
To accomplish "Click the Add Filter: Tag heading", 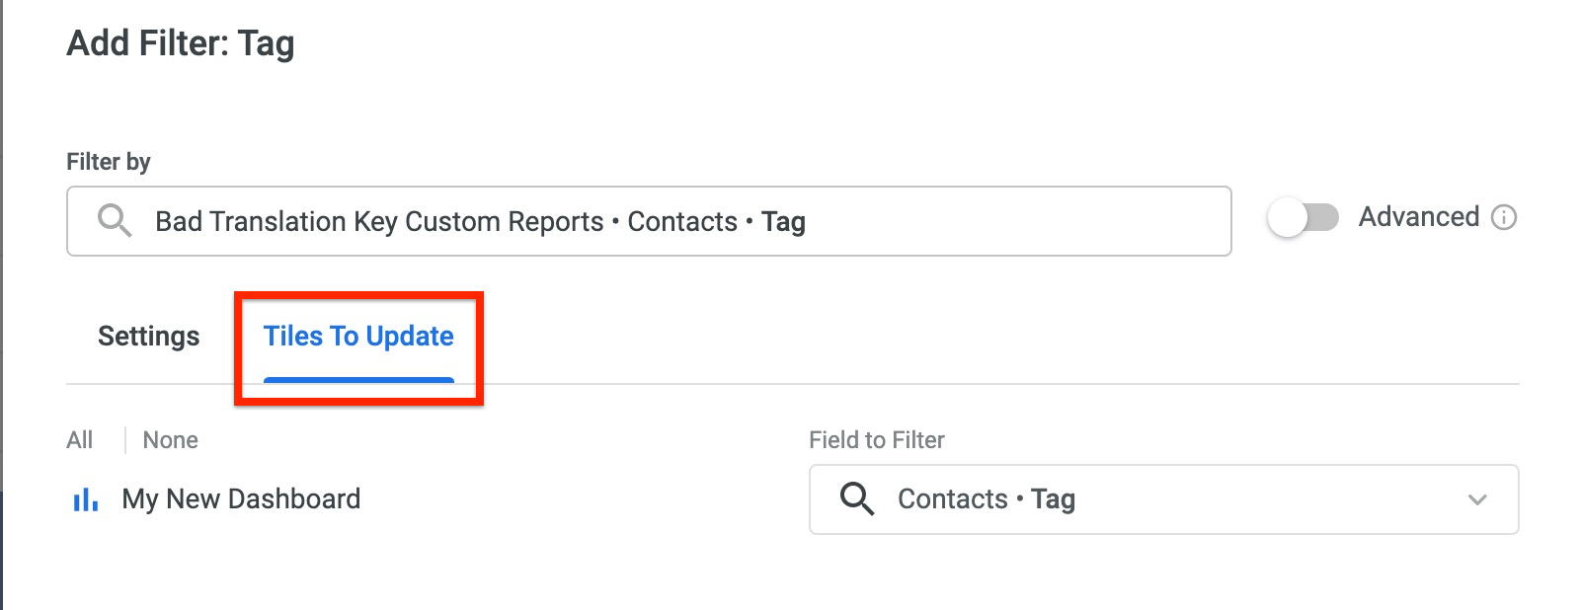I will pyautogui.click(x=181, y=43).
